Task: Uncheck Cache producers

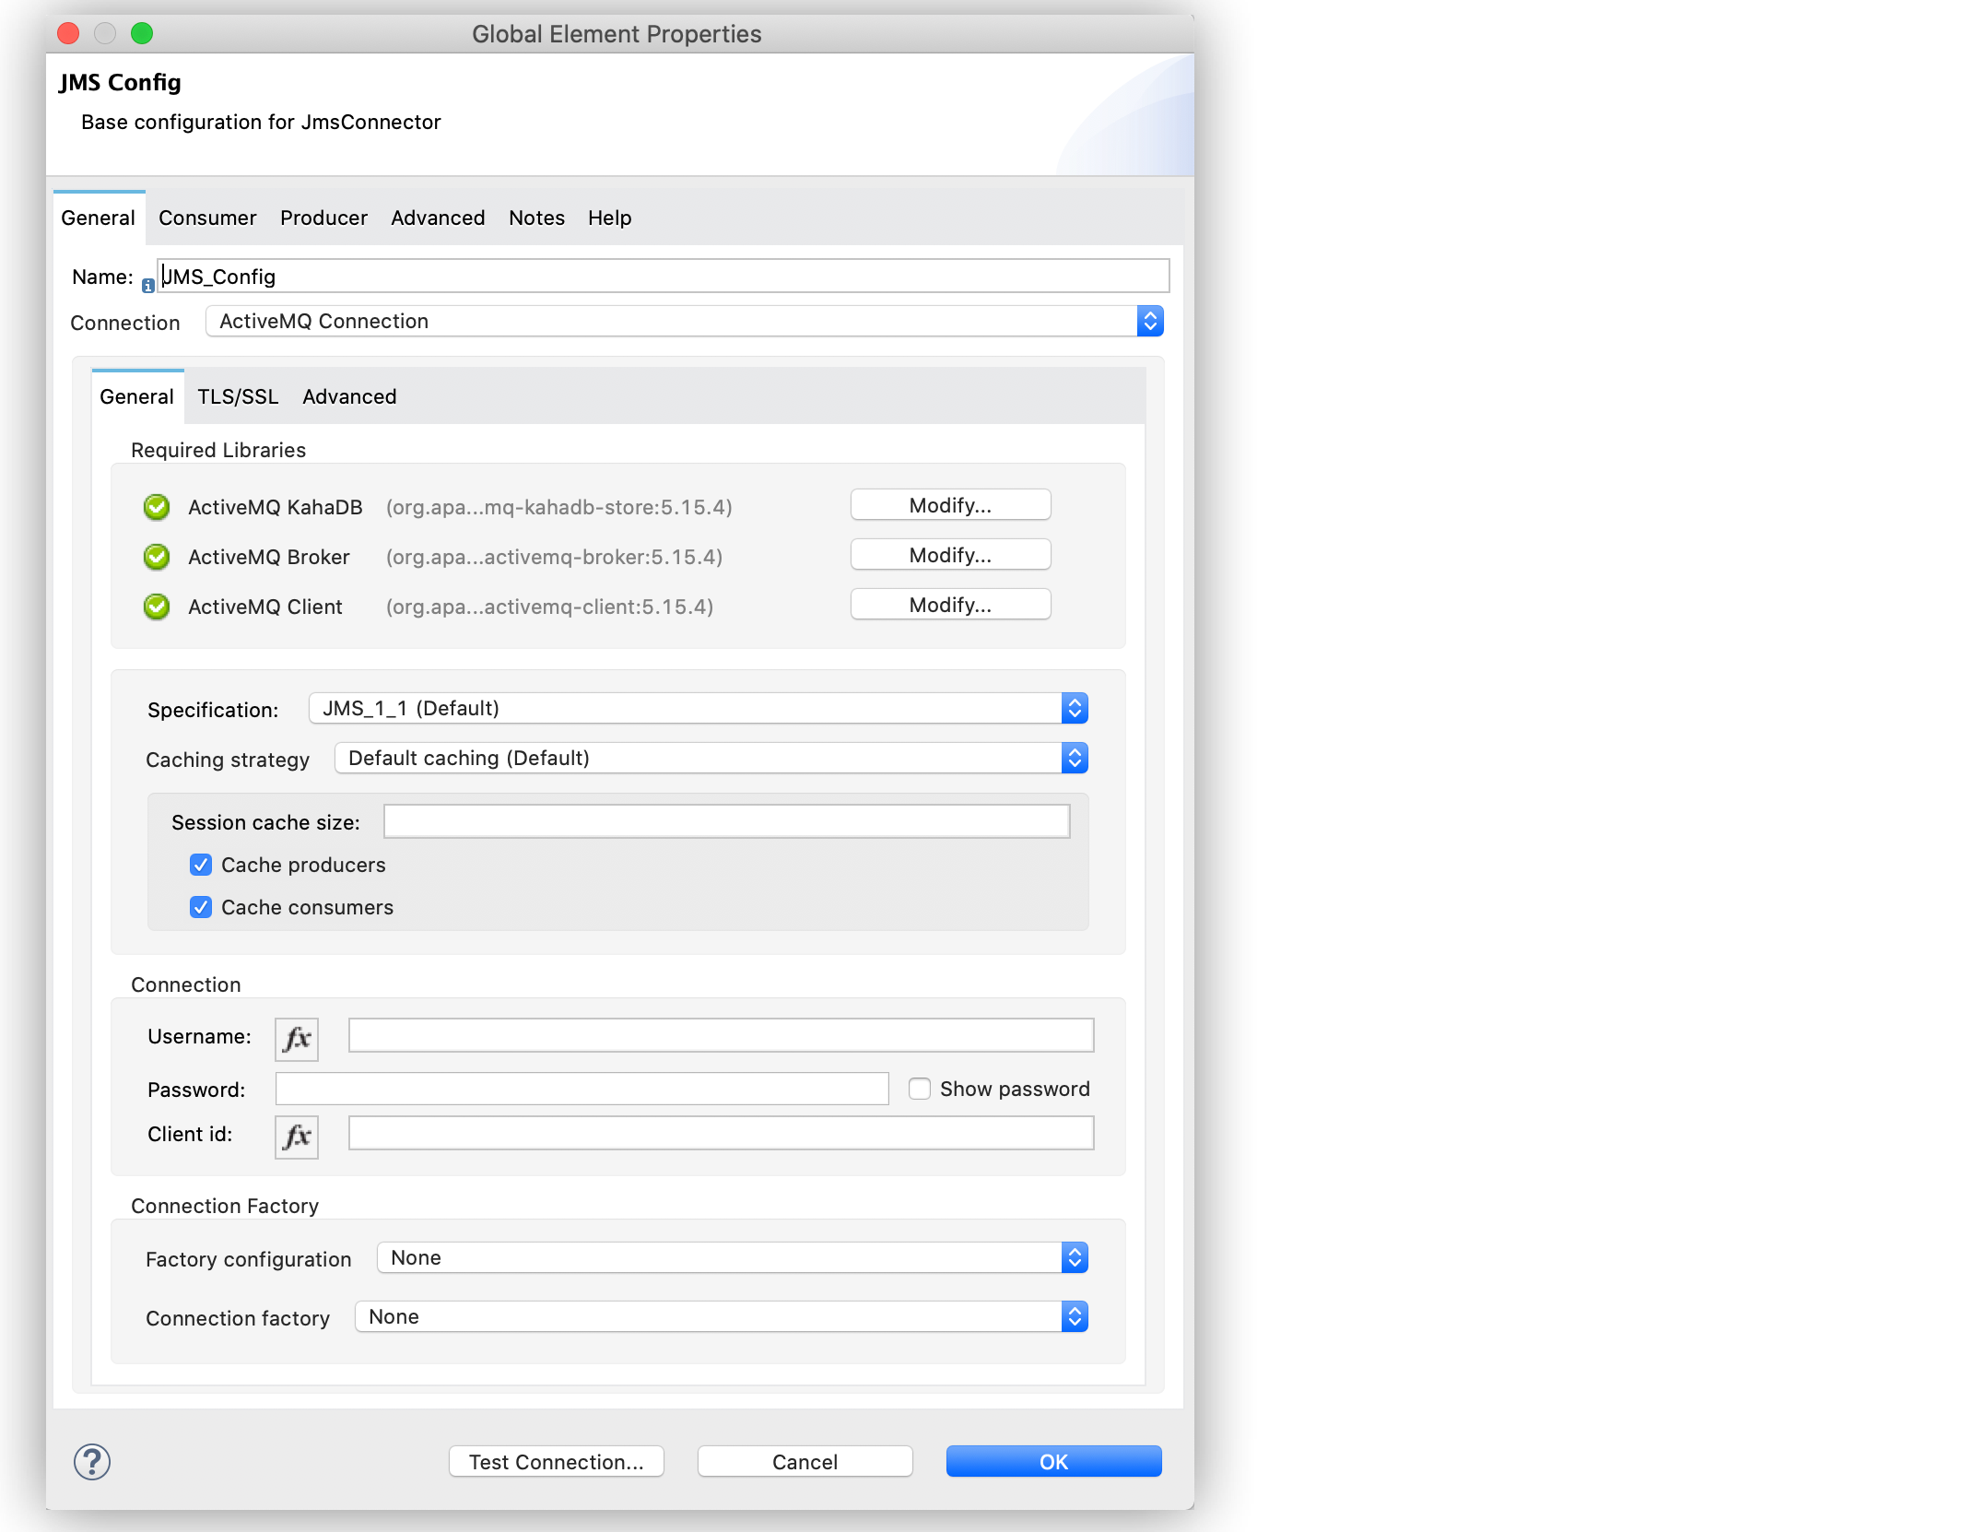Action: click(x=201, y=865)
